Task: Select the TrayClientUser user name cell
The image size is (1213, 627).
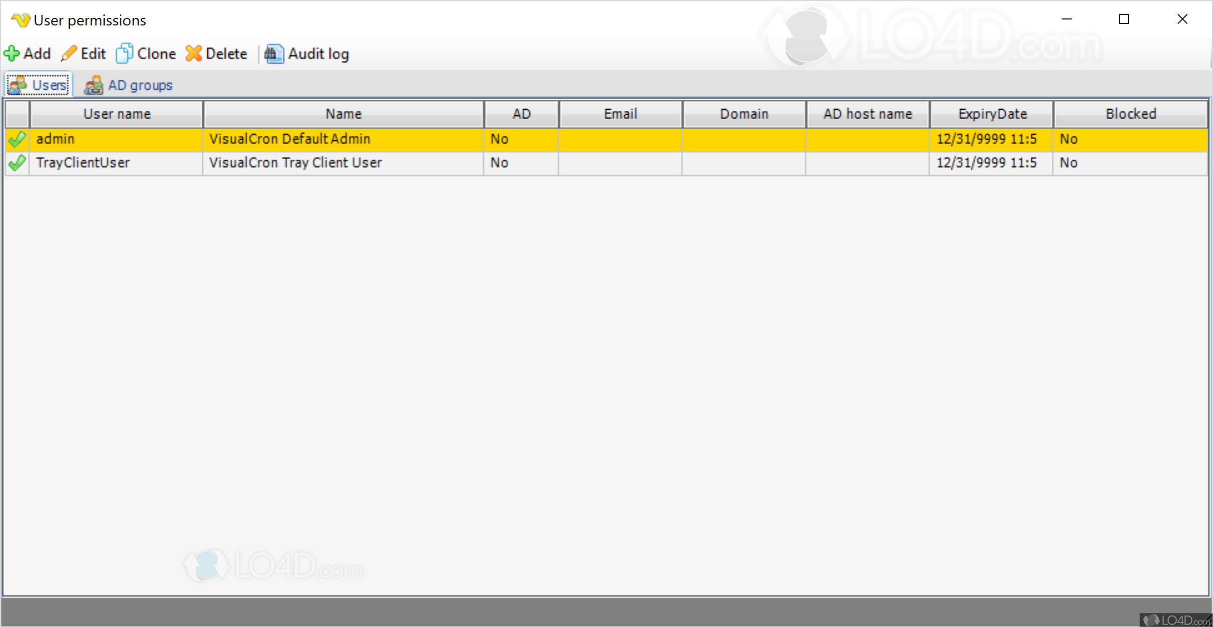Action: [83, 163]
